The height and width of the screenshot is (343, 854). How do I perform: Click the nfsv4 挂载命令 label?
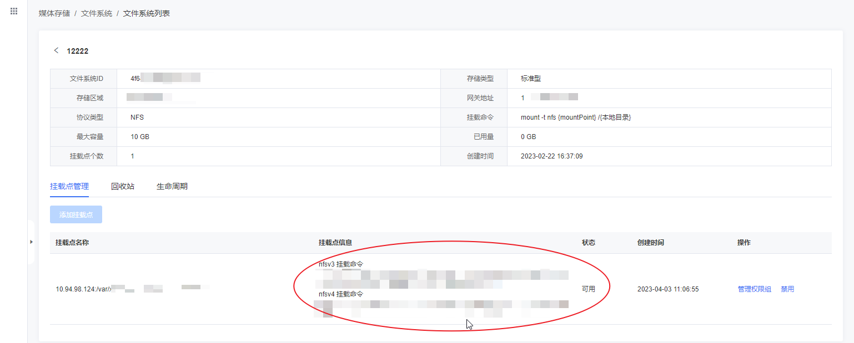(x=341, y=294)
